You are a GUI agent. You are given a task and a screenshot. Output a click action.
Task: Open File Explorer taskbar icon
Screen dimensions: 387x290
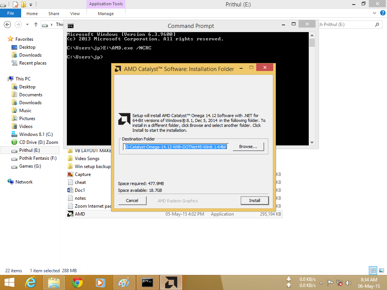coord(54,282)
